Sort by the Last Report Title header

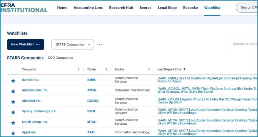[x=169, y=69]
